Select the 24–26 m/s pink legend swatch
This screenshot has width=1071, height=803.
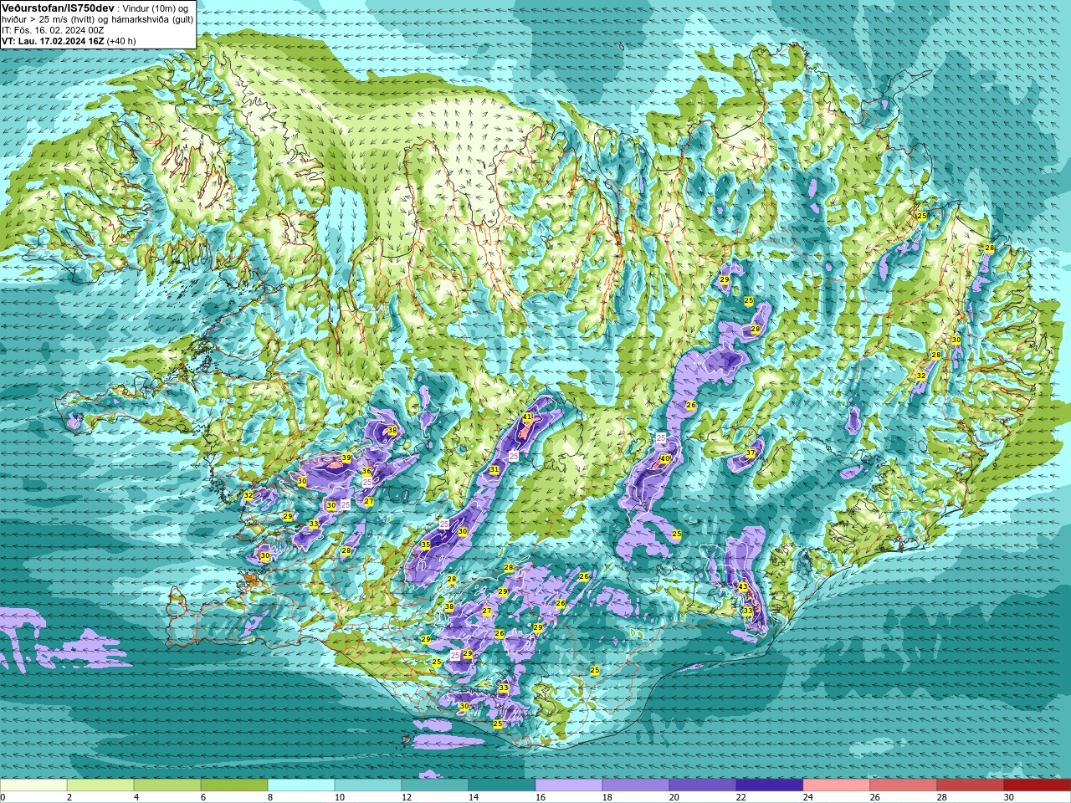point(837,785)
